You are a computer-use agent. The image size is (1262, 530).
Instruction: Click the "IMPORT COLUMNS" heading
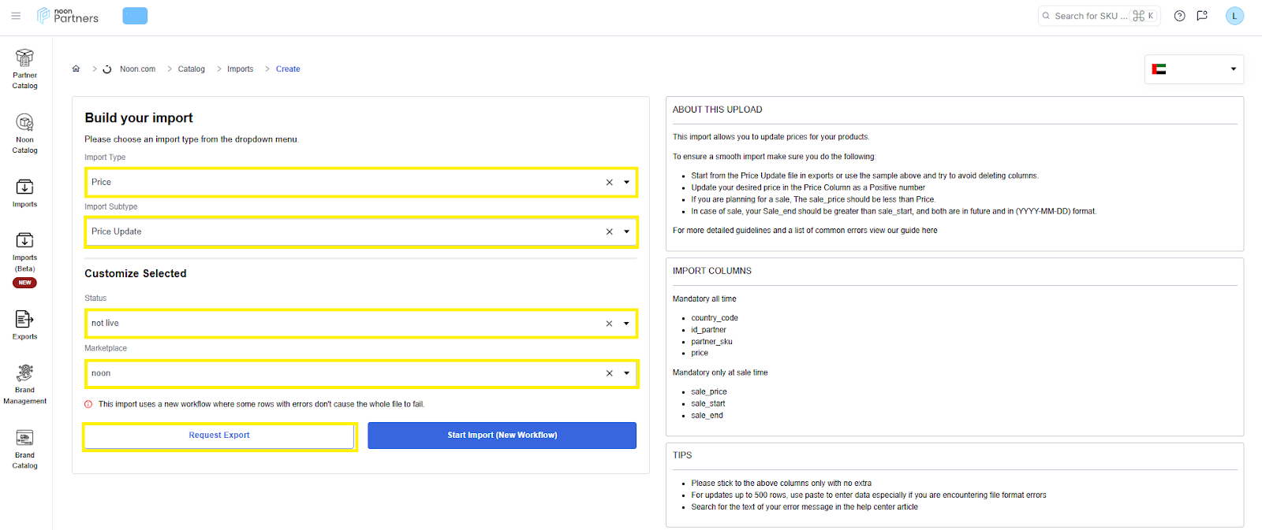tap(712, 271)
